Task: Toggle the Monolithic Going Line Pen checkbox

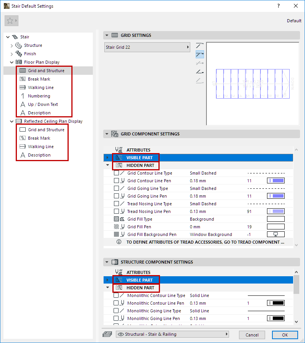Action: [x=116, y=318]
